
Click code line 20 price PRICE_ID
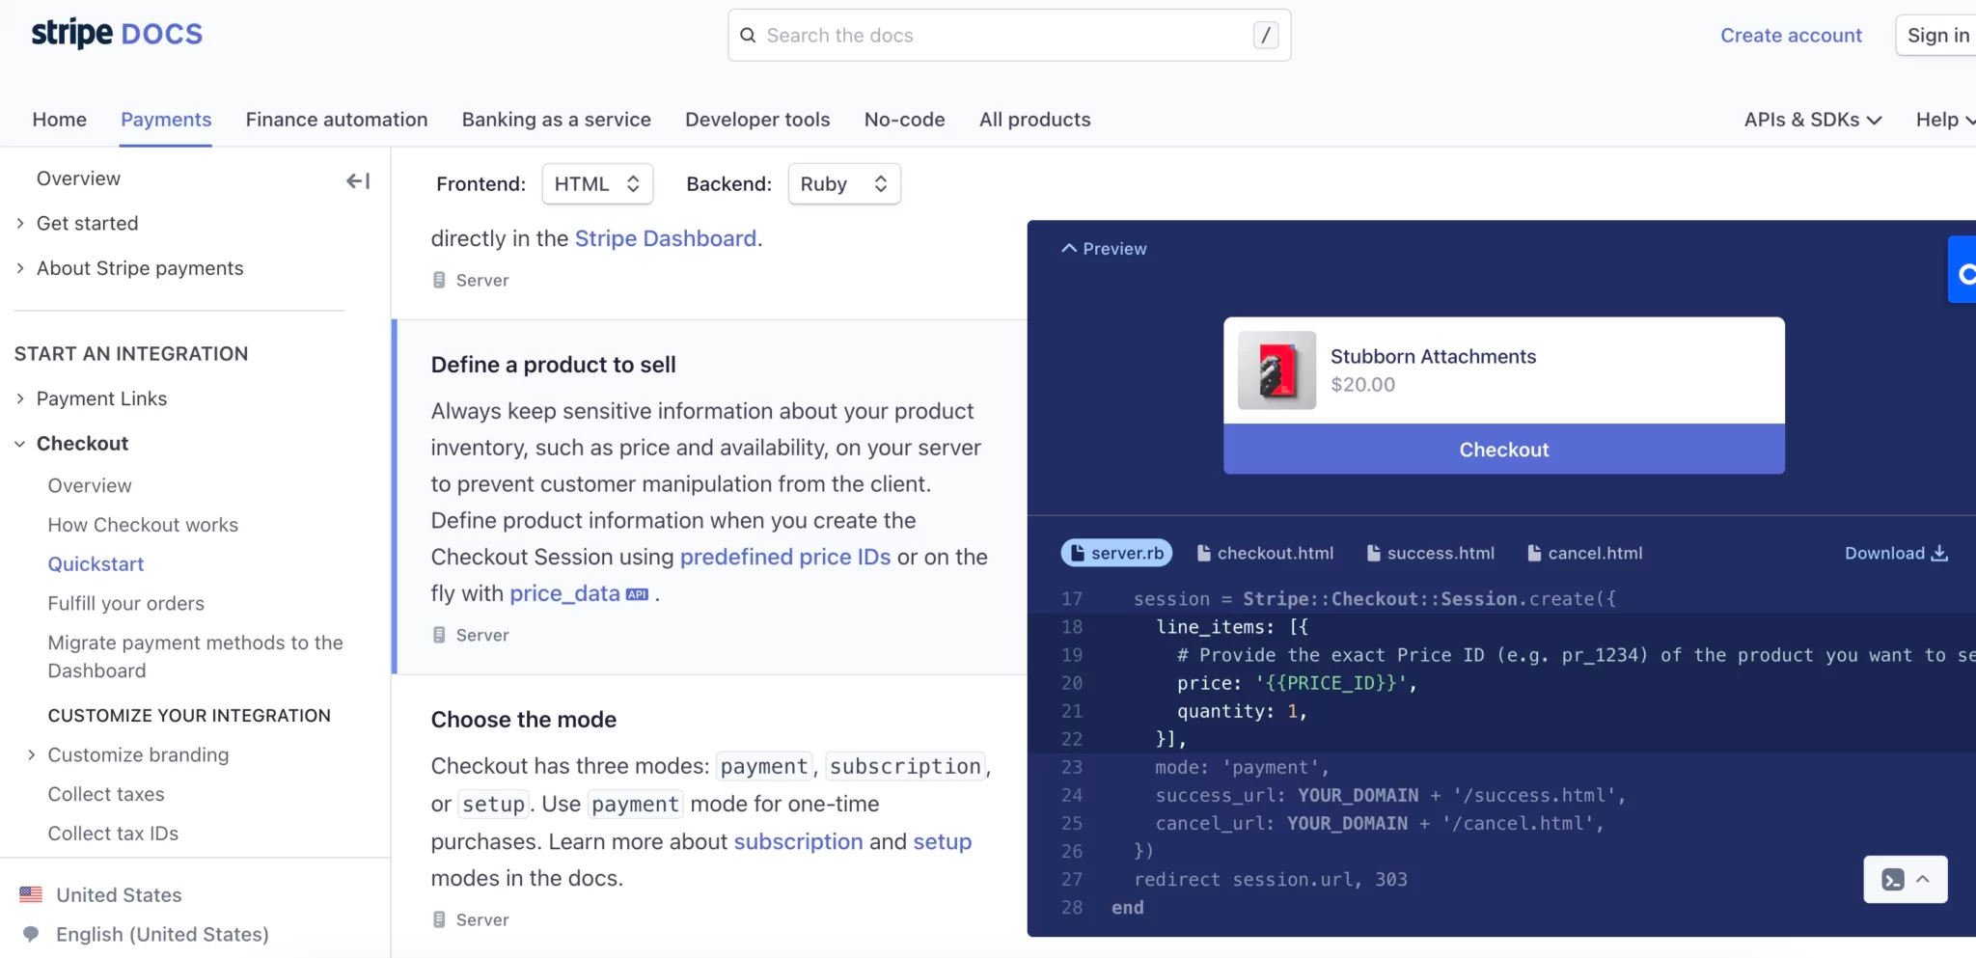1297,683
